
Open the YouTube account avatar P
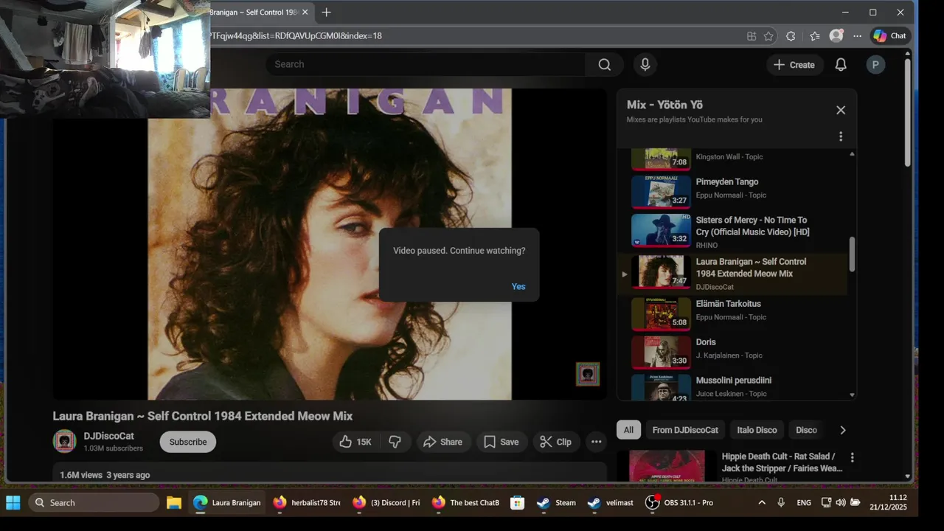875,64
